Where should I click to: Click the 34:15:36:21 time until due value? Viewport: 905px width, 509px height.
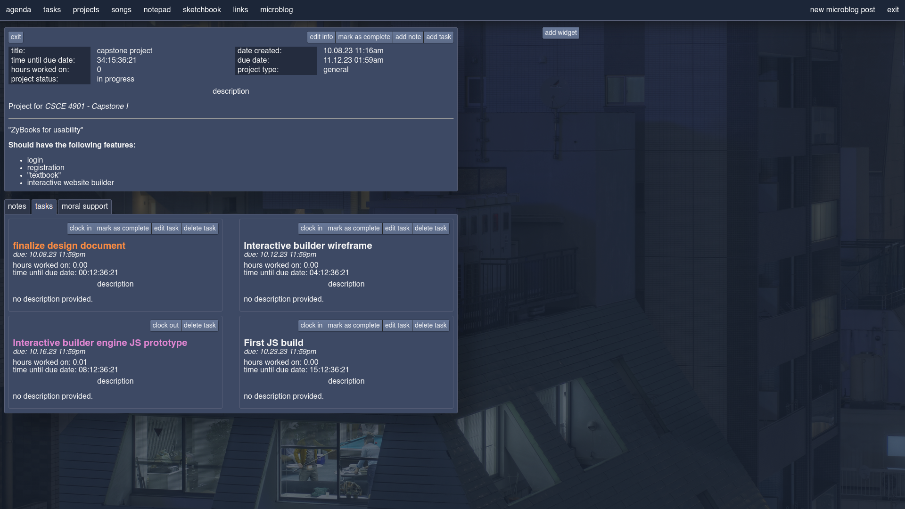coord(116,60)
